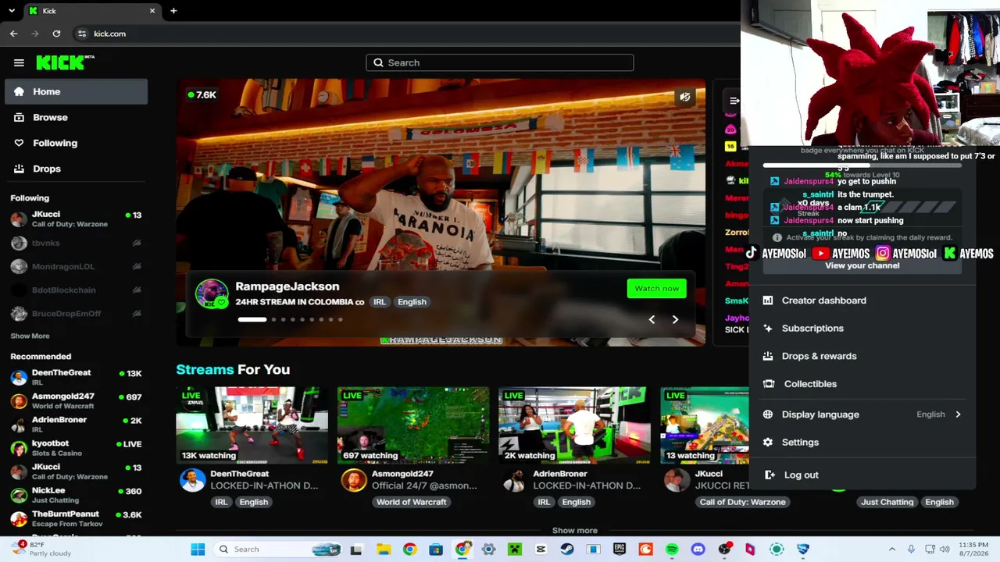
Task: Click the English tag on featured stream
Action: click(412, 302)
